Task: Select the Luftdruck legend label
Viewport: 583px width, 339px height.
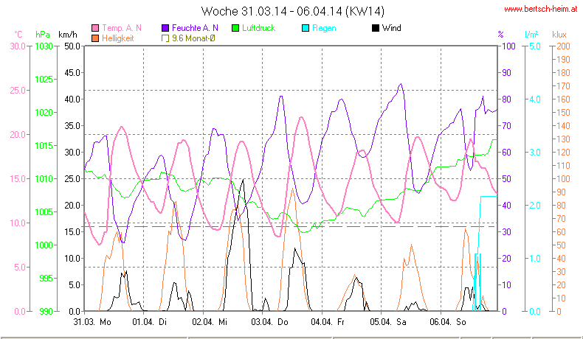Action: tap(258, 28)
